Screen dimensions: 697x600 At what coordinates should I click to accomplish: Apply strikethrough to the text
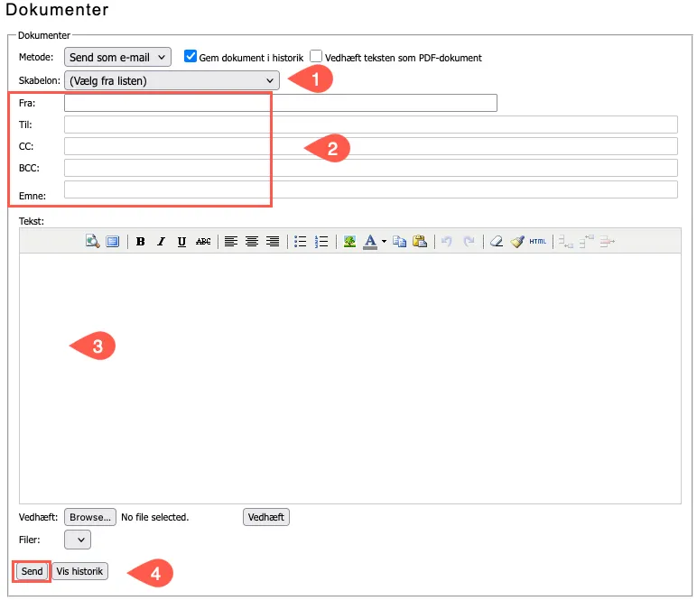pos(203,242)
